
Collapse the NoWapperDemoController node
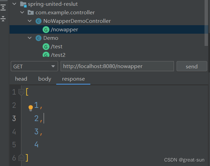pyautogui.click(x=30, y=21)
